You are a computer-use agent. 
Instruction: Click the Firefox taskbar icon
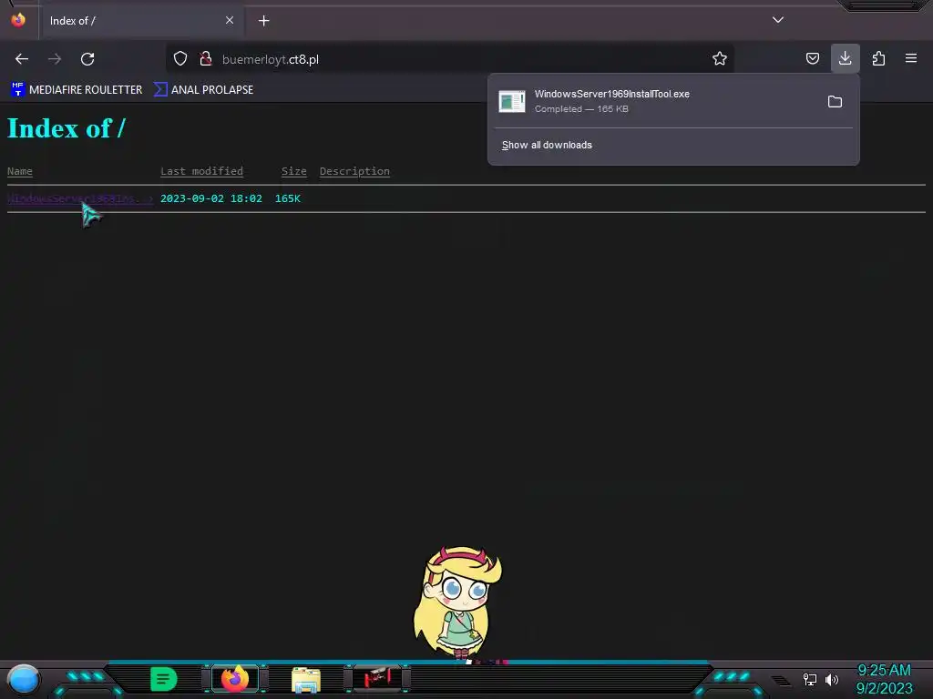pyautogui.click(x=235, y=679)
